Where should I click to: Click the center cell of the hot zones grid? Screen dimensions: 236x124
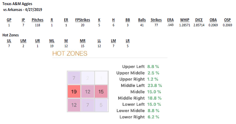[88, 92]
